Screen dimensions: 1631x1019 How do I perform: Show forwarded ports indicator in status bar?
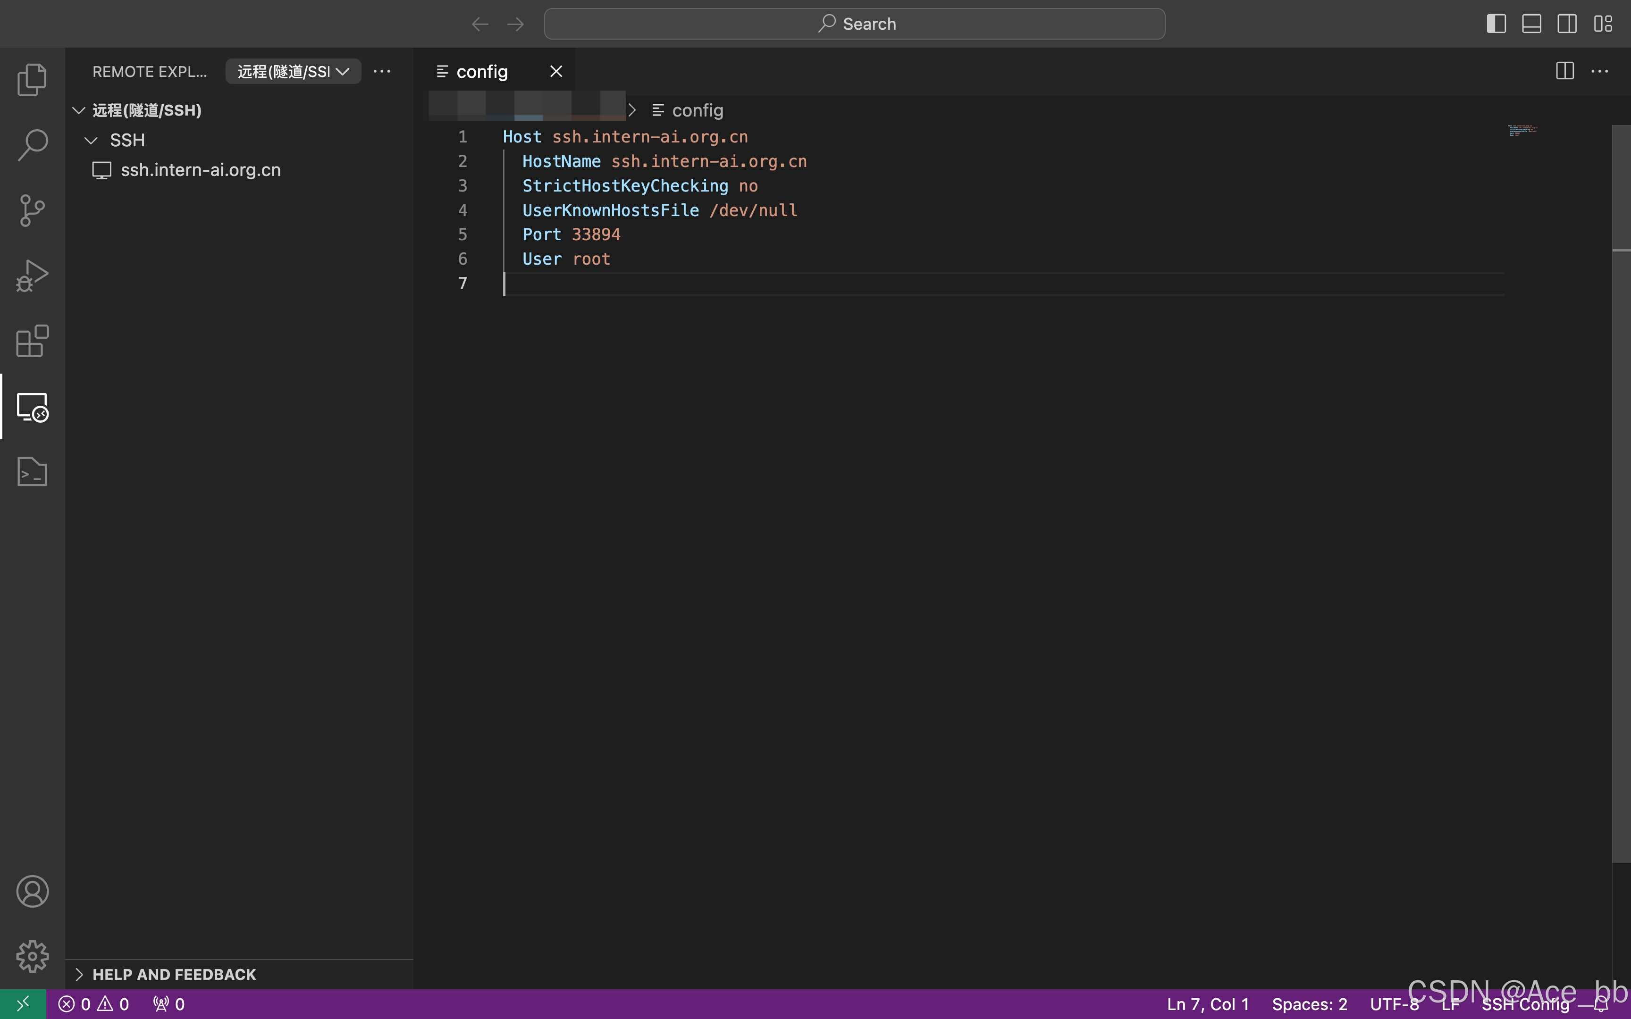tap(168, 1004)
